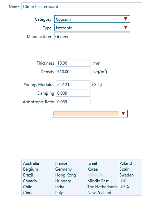
Task: Select Belgium in the country list
Action: point(30,169)
